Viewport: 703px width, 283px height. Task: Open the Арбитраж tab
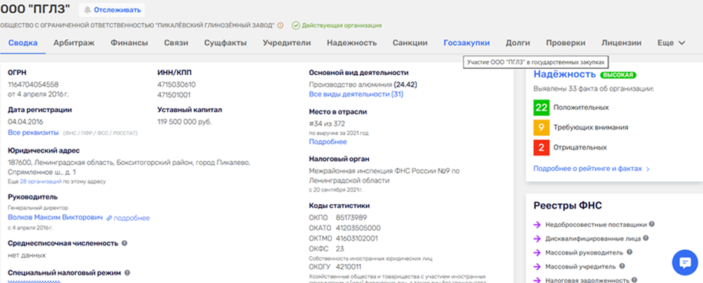74,43
